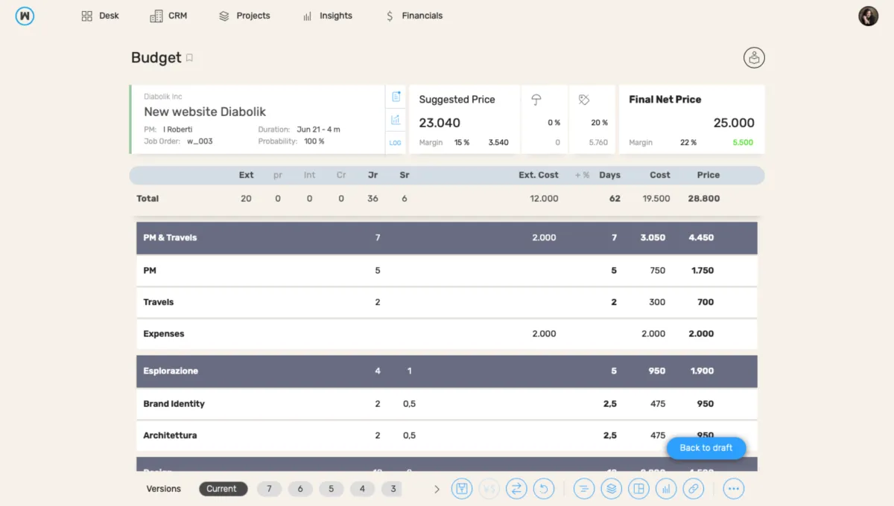Open the CRM menu
The width and height of the screenshot is (894, 506).
168,16
